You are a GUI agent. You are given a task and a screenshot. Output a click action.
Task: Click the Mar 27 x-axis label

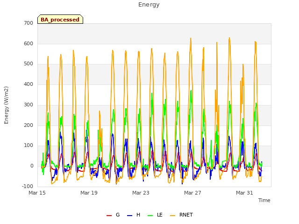193,193
